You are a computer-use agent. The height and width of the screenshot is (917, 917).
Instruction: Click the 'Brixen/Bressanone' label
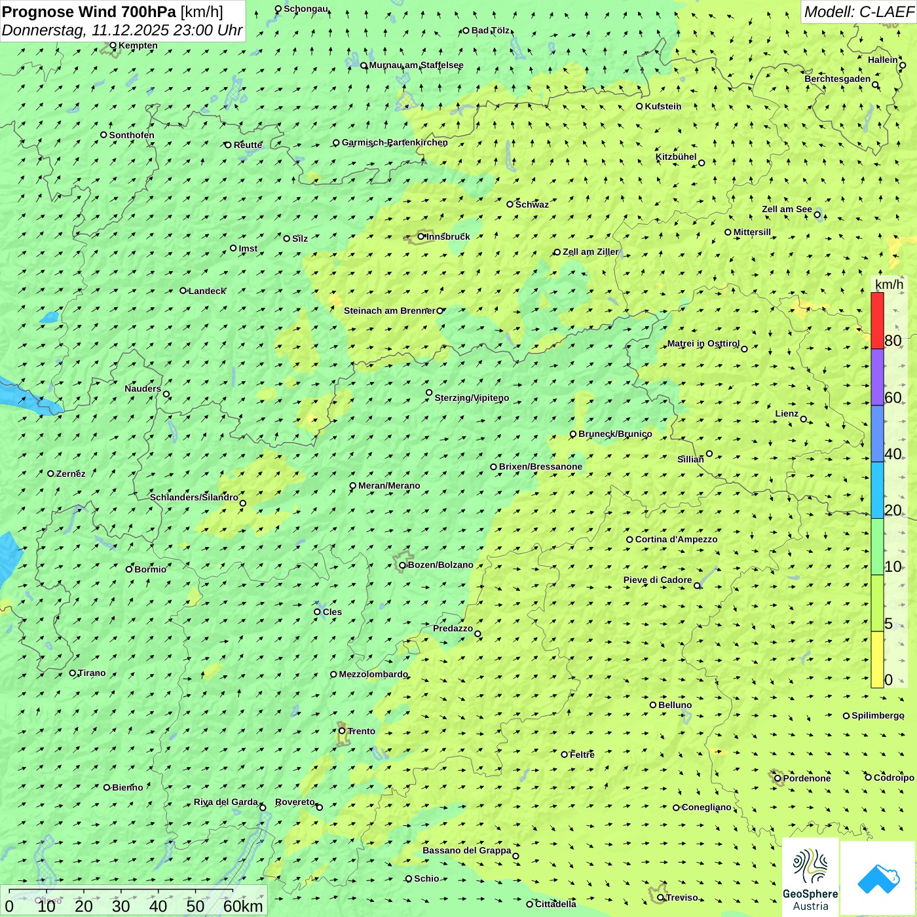pos(540,466)
